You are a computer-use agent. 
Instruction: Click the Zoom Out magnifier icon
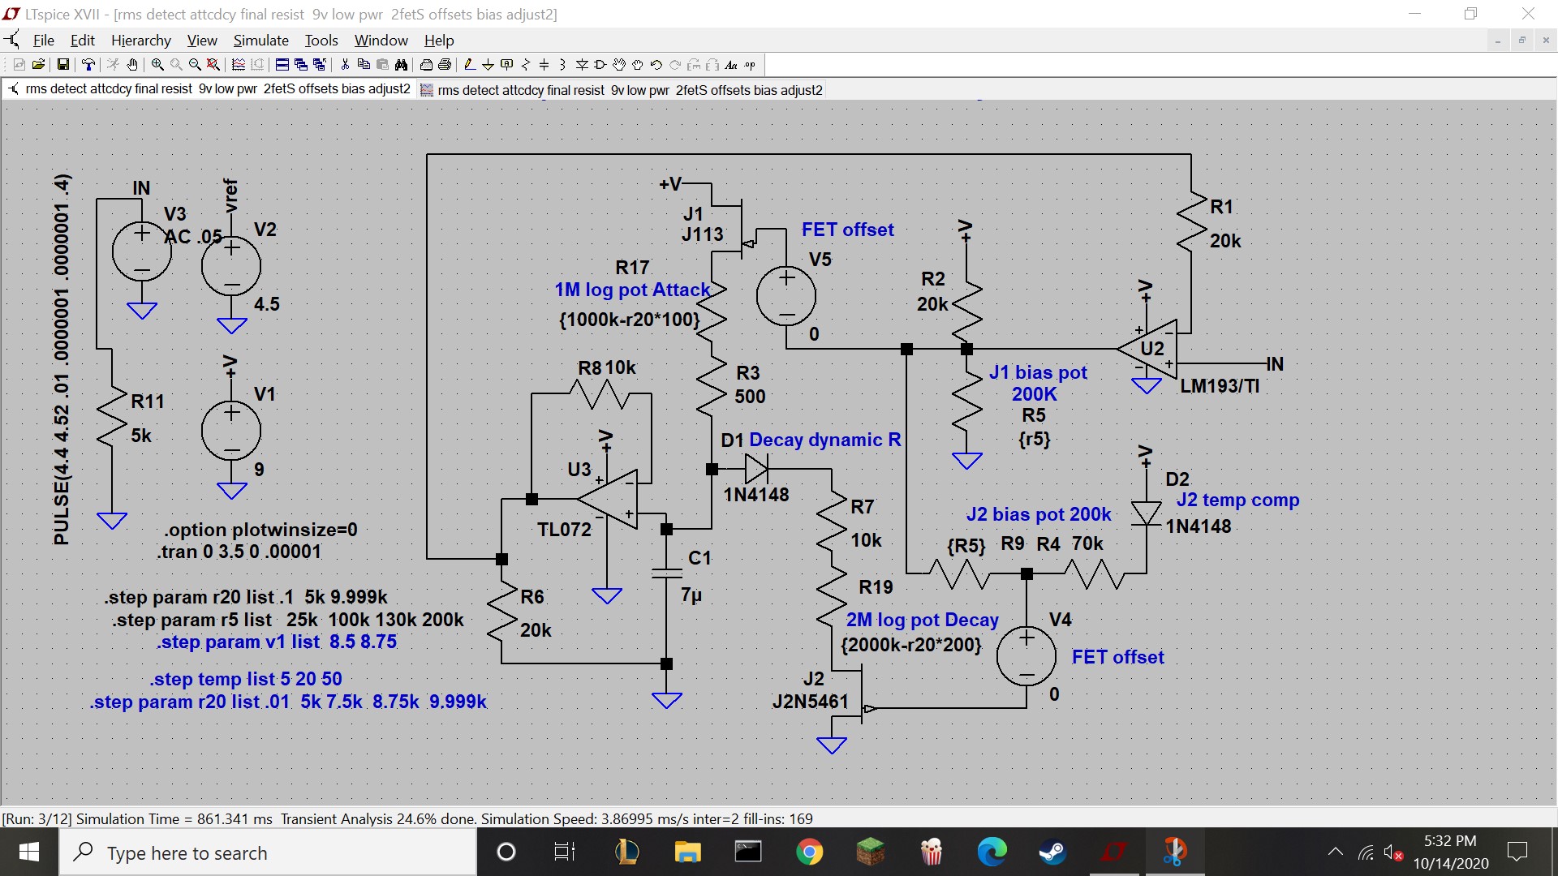[195, 65]
